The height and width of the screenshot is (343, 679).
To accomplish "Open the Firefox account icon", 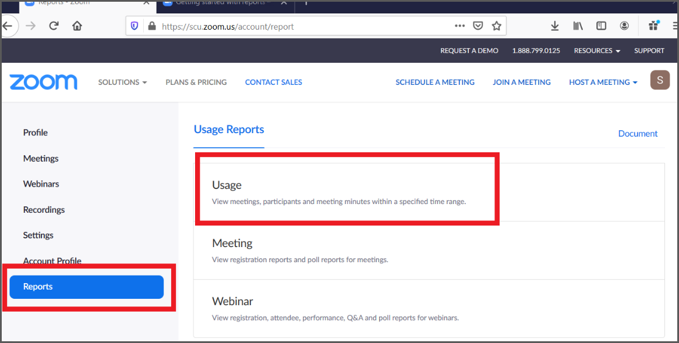I will pyautogui.click(x=624, y=26).
